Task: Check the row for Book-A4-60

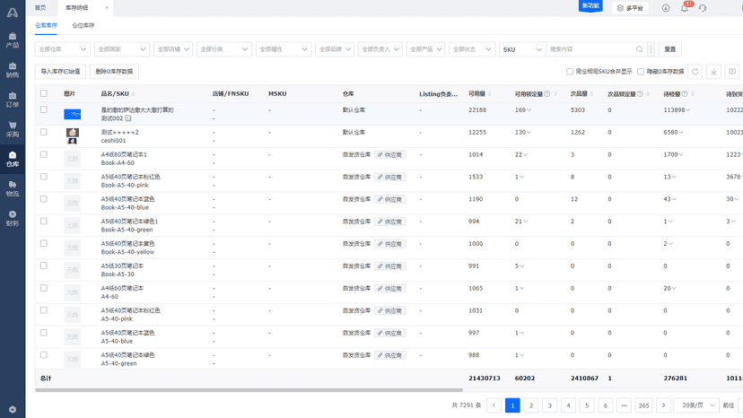Action: click(44, 154)
